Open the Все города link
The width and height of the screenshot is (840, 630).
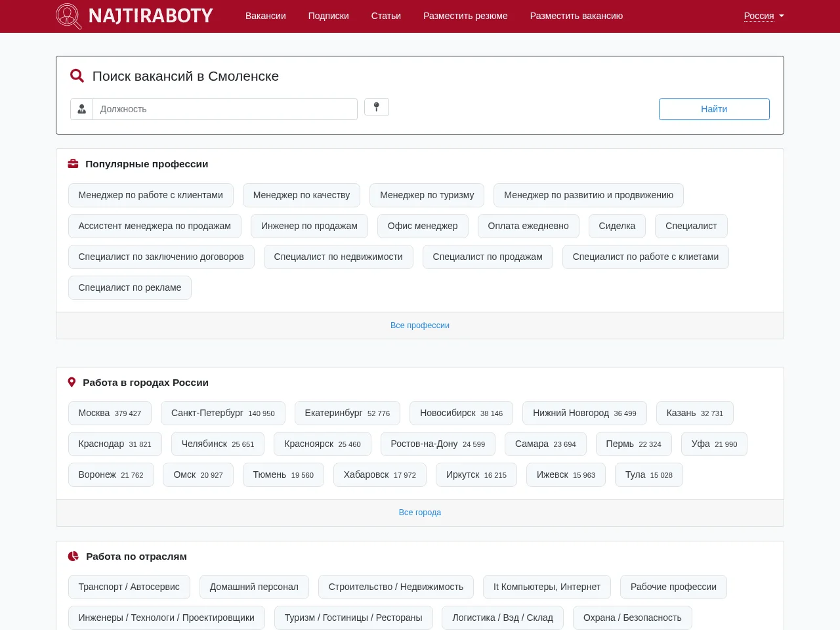click(420, 513)
